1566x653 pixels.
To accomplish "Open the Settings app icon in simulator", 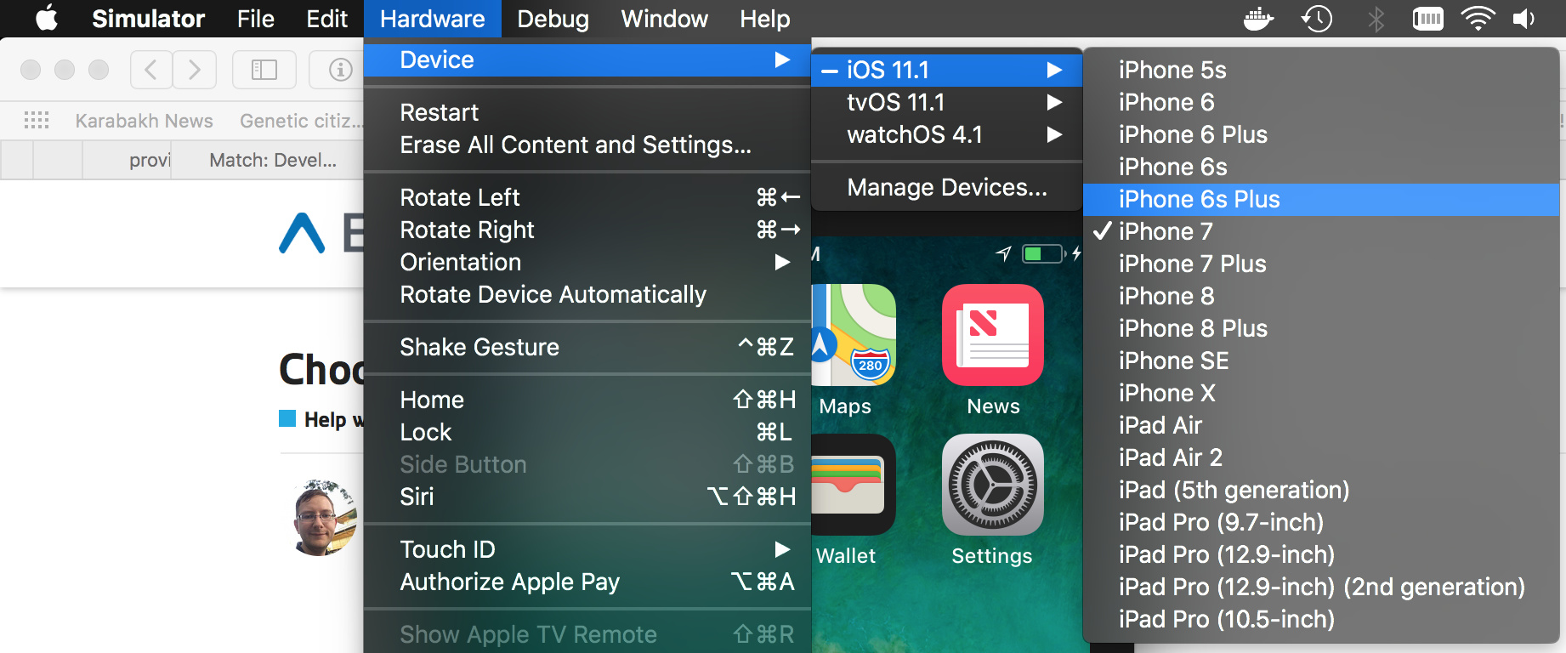I will click(993, 485).
